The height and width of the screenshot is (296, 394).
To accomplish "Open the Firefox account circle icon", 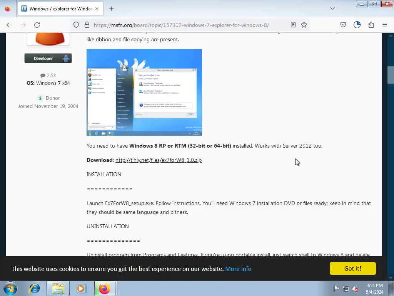I will pos(357,25).
